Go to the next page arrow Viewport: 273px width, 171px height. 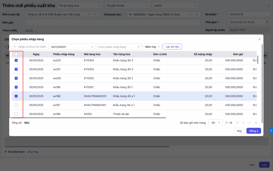click(x=250, y=123)
